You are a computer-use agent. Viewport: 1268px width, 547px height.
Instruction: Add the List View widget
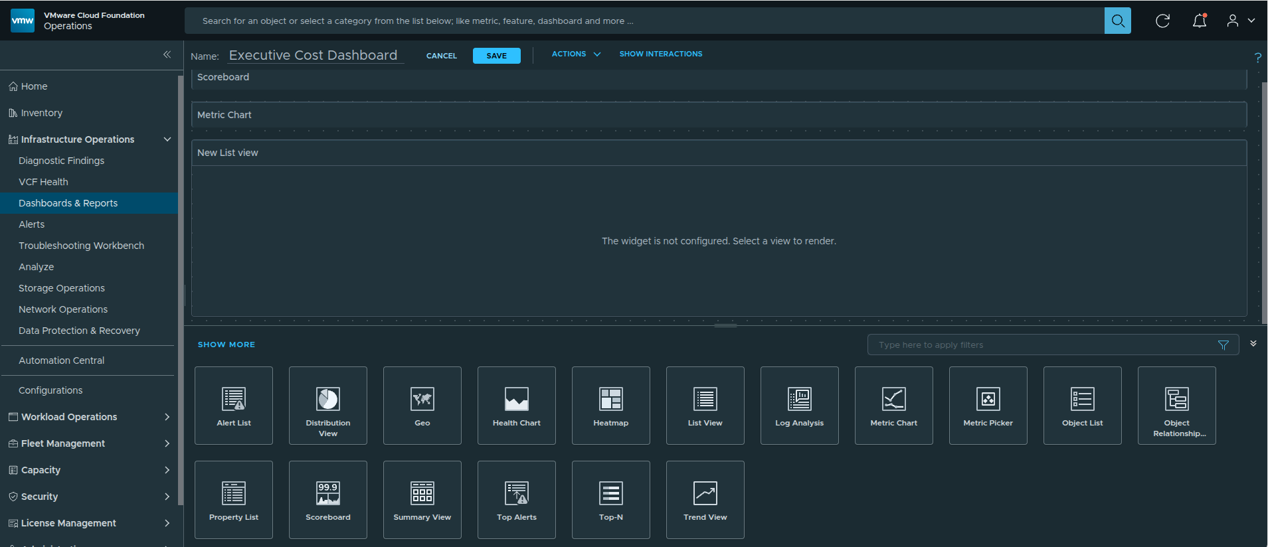click(705, 406)
